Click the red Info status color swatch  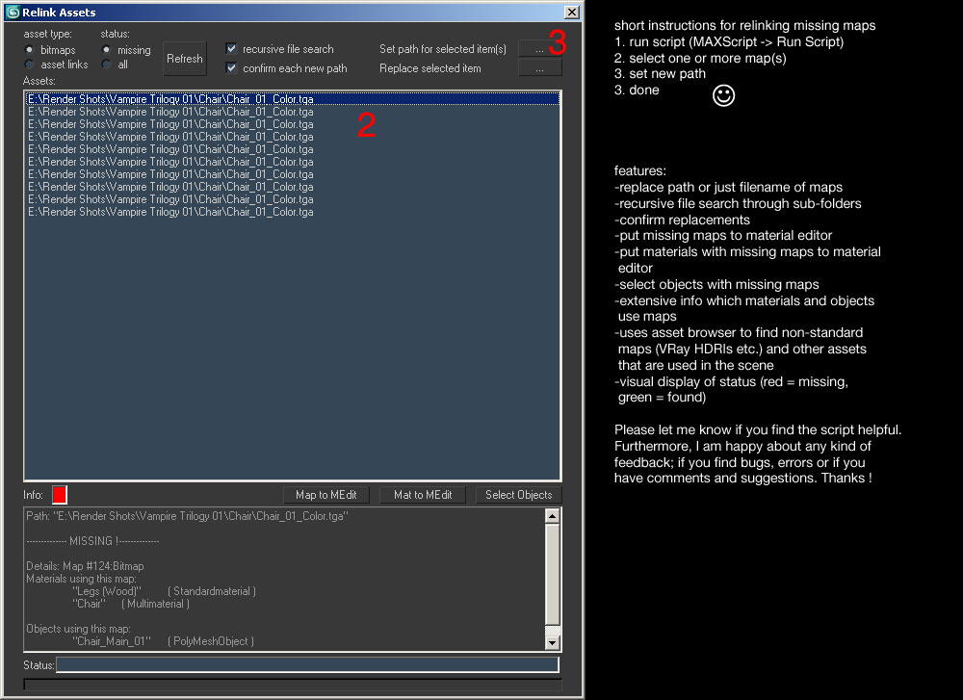tap(60, 495)
